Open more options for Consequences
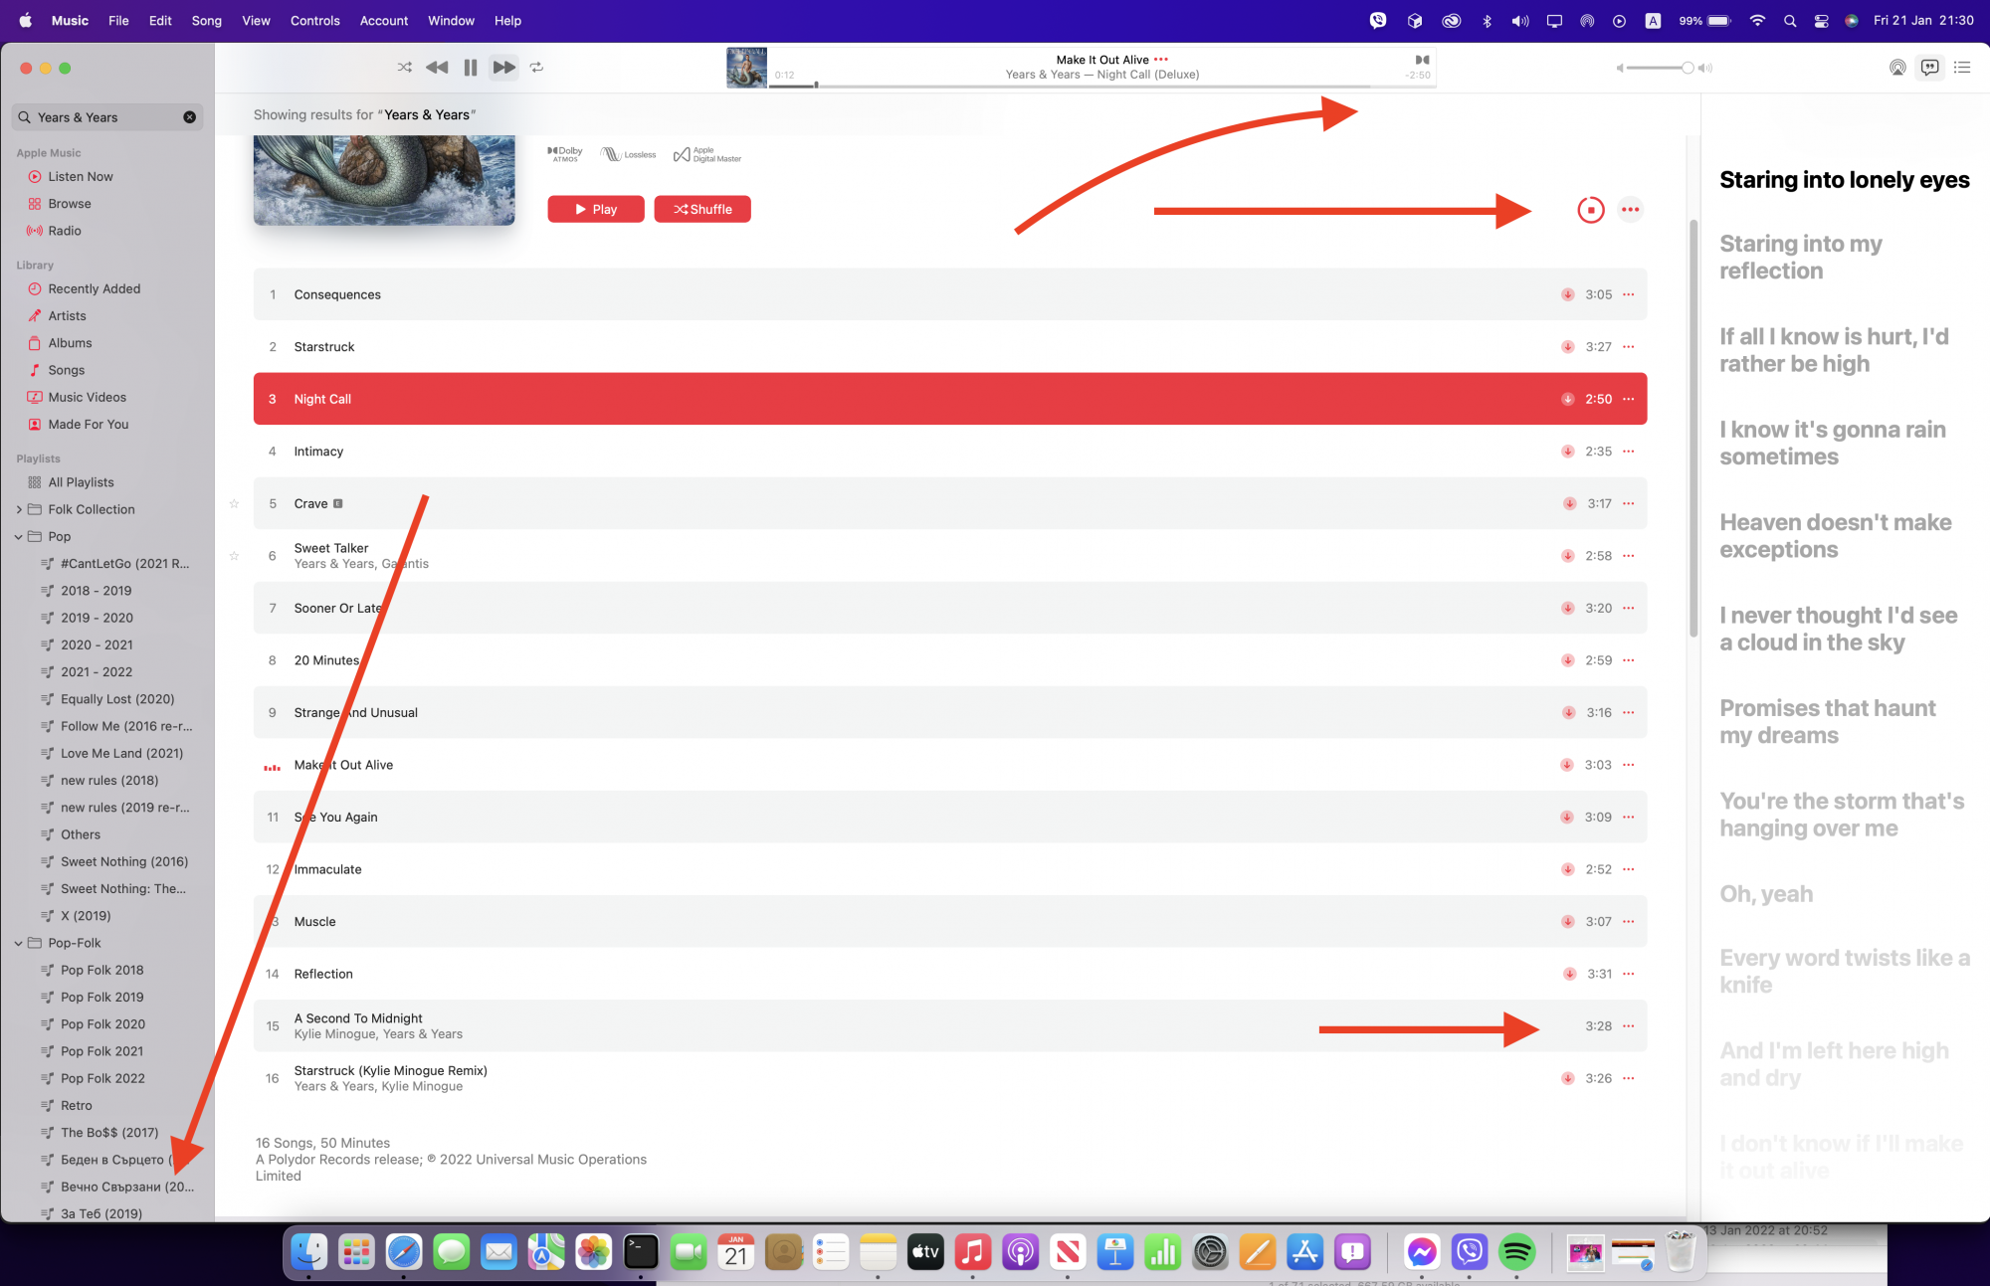The height and width of the screenshot is (1286, 1990). pos(1629,294)
